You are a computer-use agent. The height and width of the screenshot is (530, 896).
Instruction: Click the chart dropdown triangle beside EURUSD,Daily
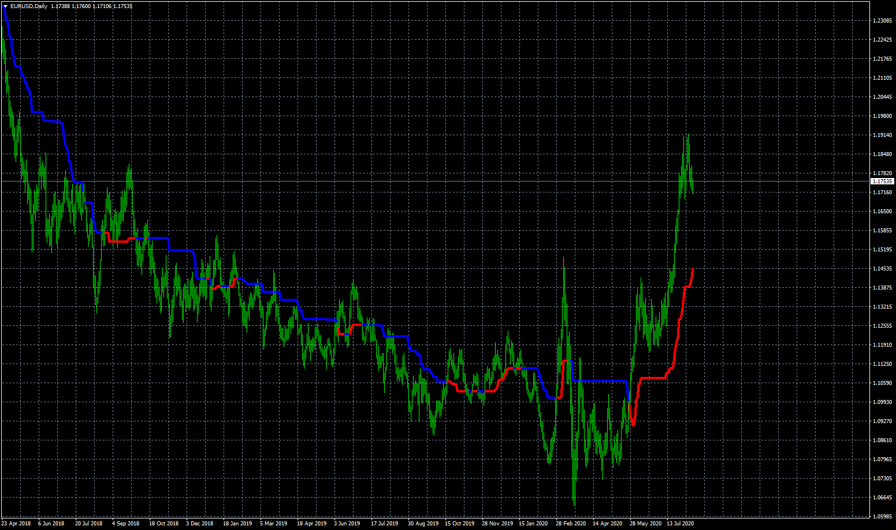tap(5, 6)
